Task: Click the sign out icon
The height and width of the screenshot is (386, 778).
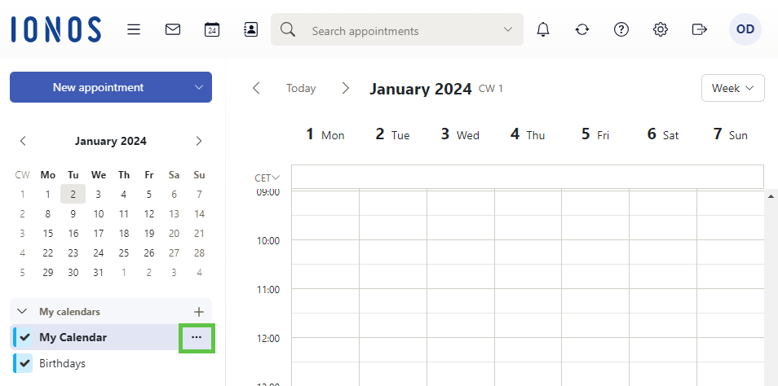Action: (x=699, y=29)
